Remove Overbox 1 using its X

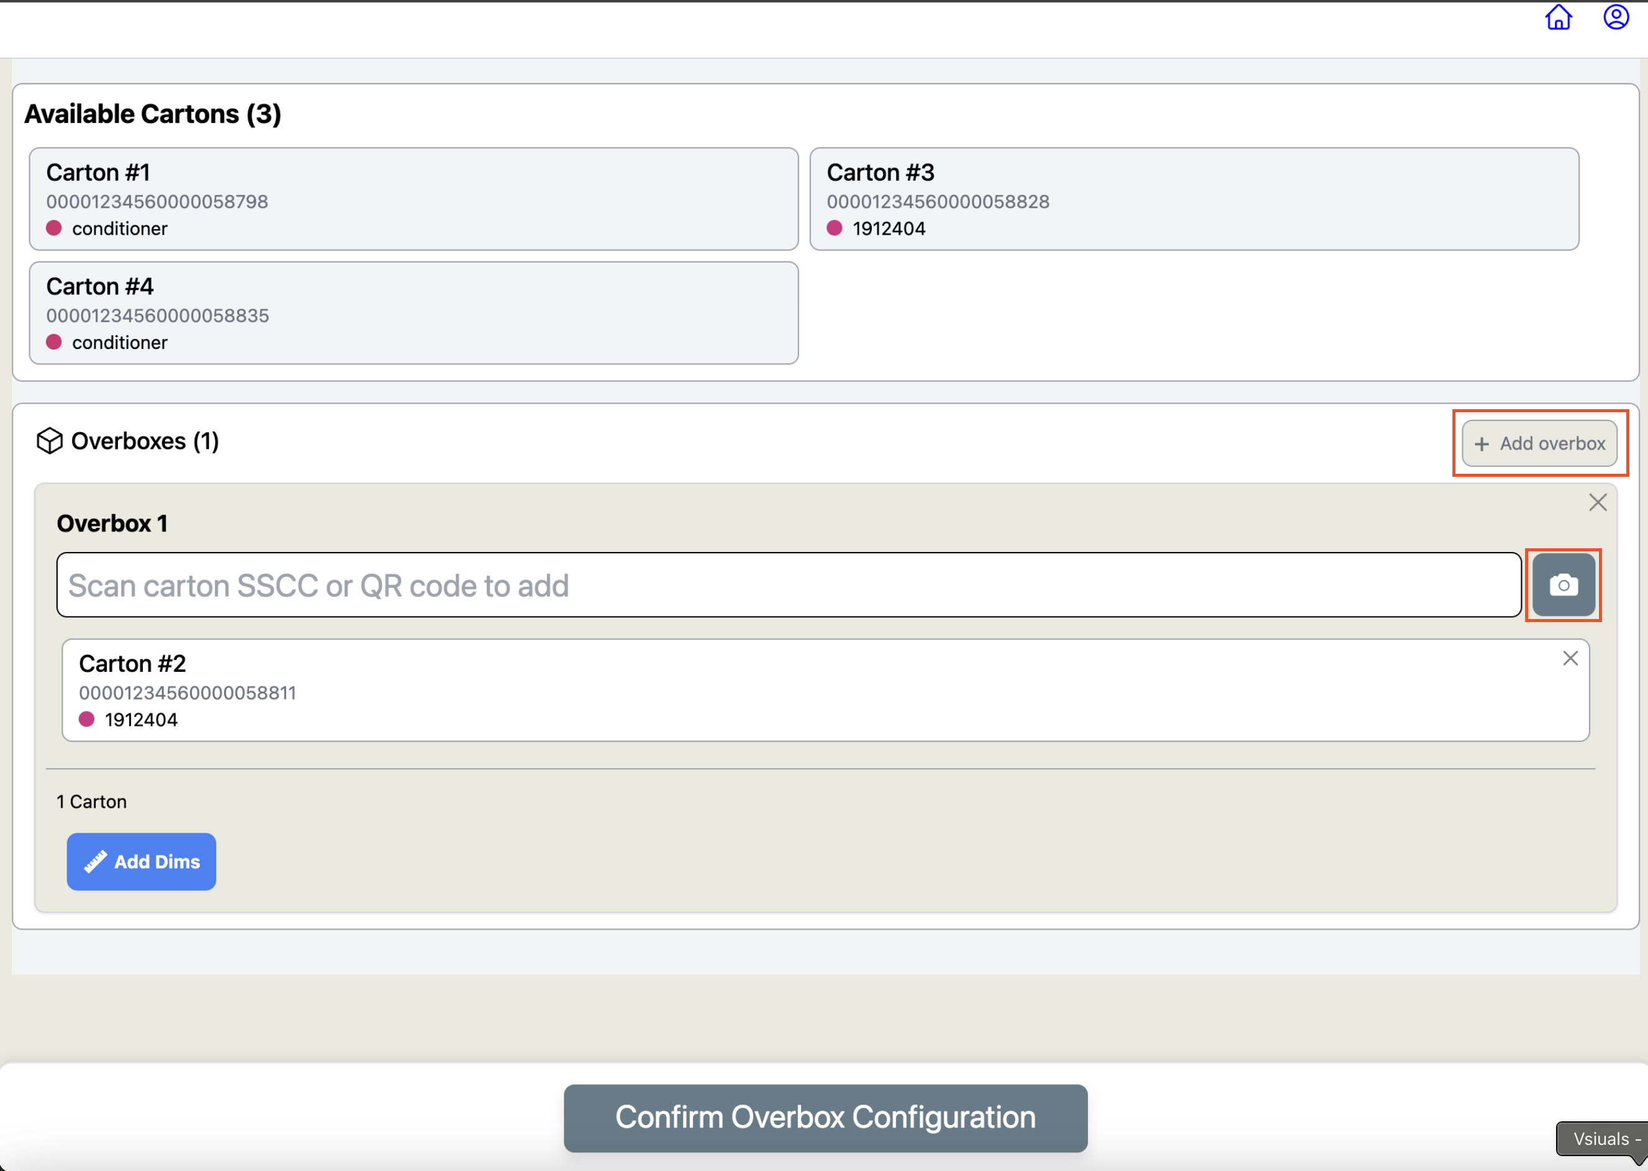1598,502
